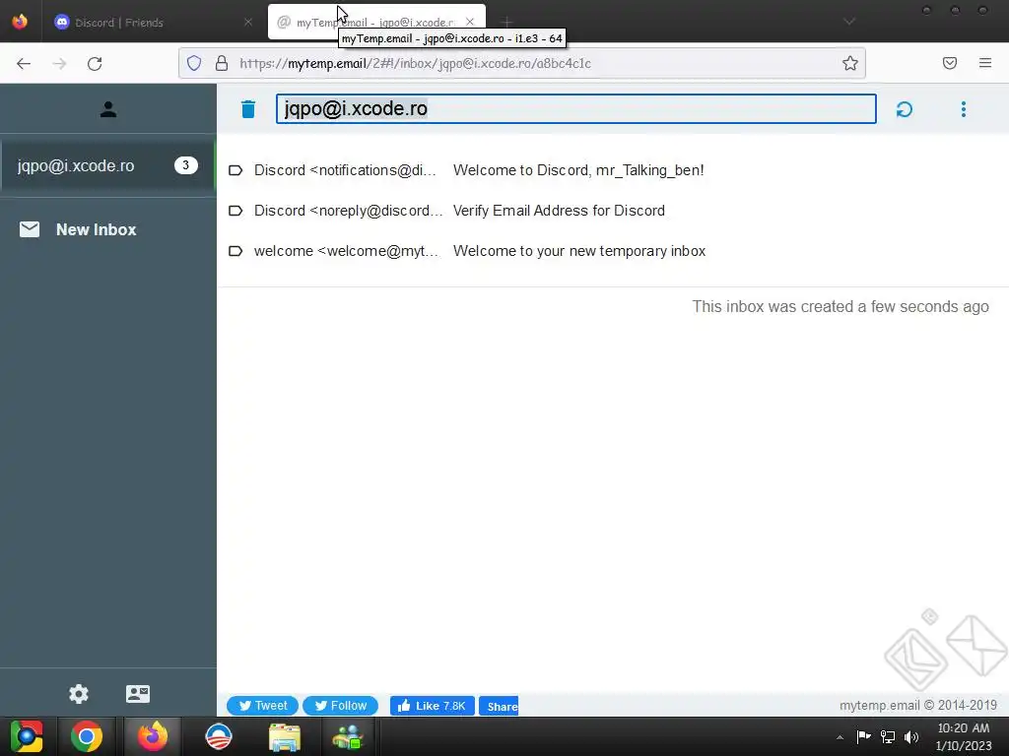Click label icon on Welcome to Discord email
Image resolution: width=1009 pixels, height=756 pixels.
[235, 170]
